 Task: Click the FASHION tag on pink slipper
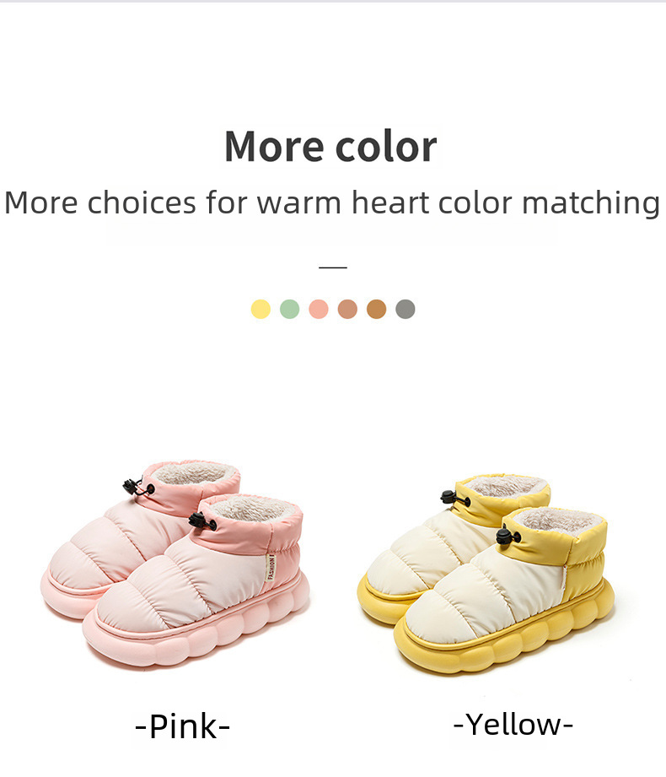pyautogui.click(x=271, y=567)
